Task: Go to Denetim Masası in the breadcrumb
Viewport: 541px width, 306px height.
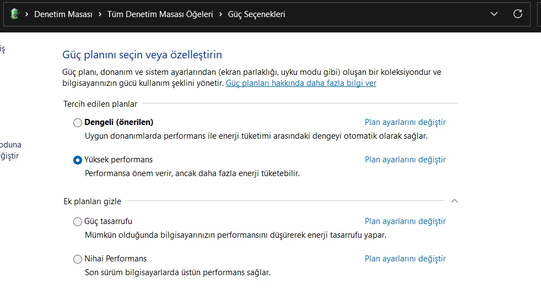Action: 63,14
